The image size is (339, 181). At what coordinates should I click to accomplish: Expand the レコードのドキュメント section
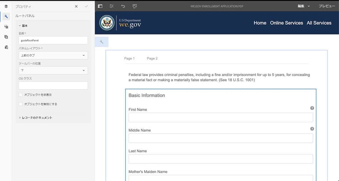[36, 118]
